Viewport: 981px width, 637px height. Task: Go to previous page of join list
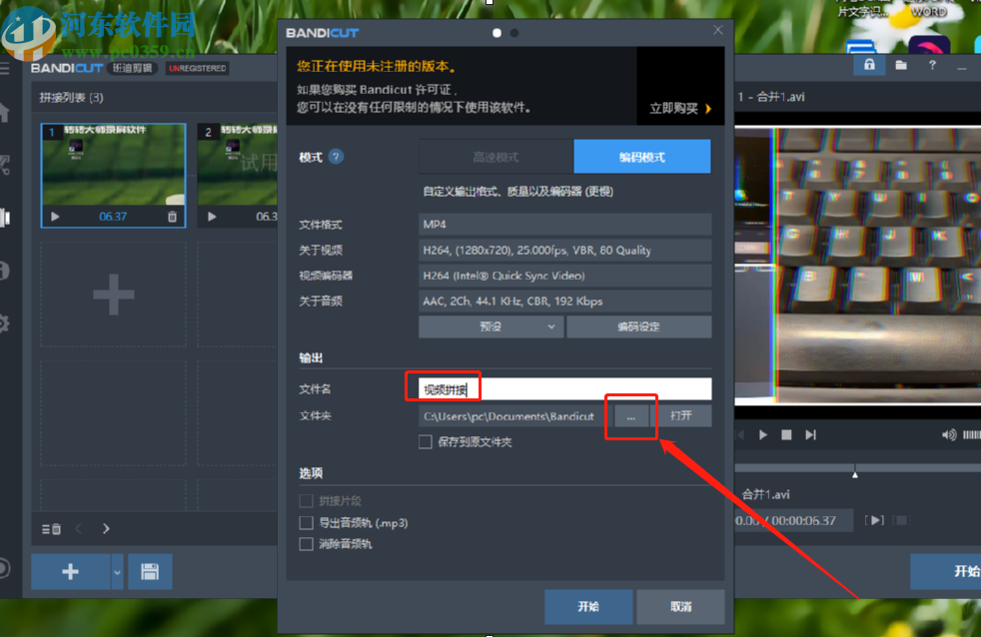79,529
